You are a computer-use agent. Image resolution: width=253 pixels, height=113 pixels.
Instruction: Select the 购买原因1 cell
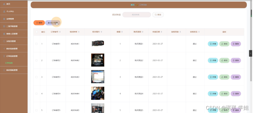point(139,44)
